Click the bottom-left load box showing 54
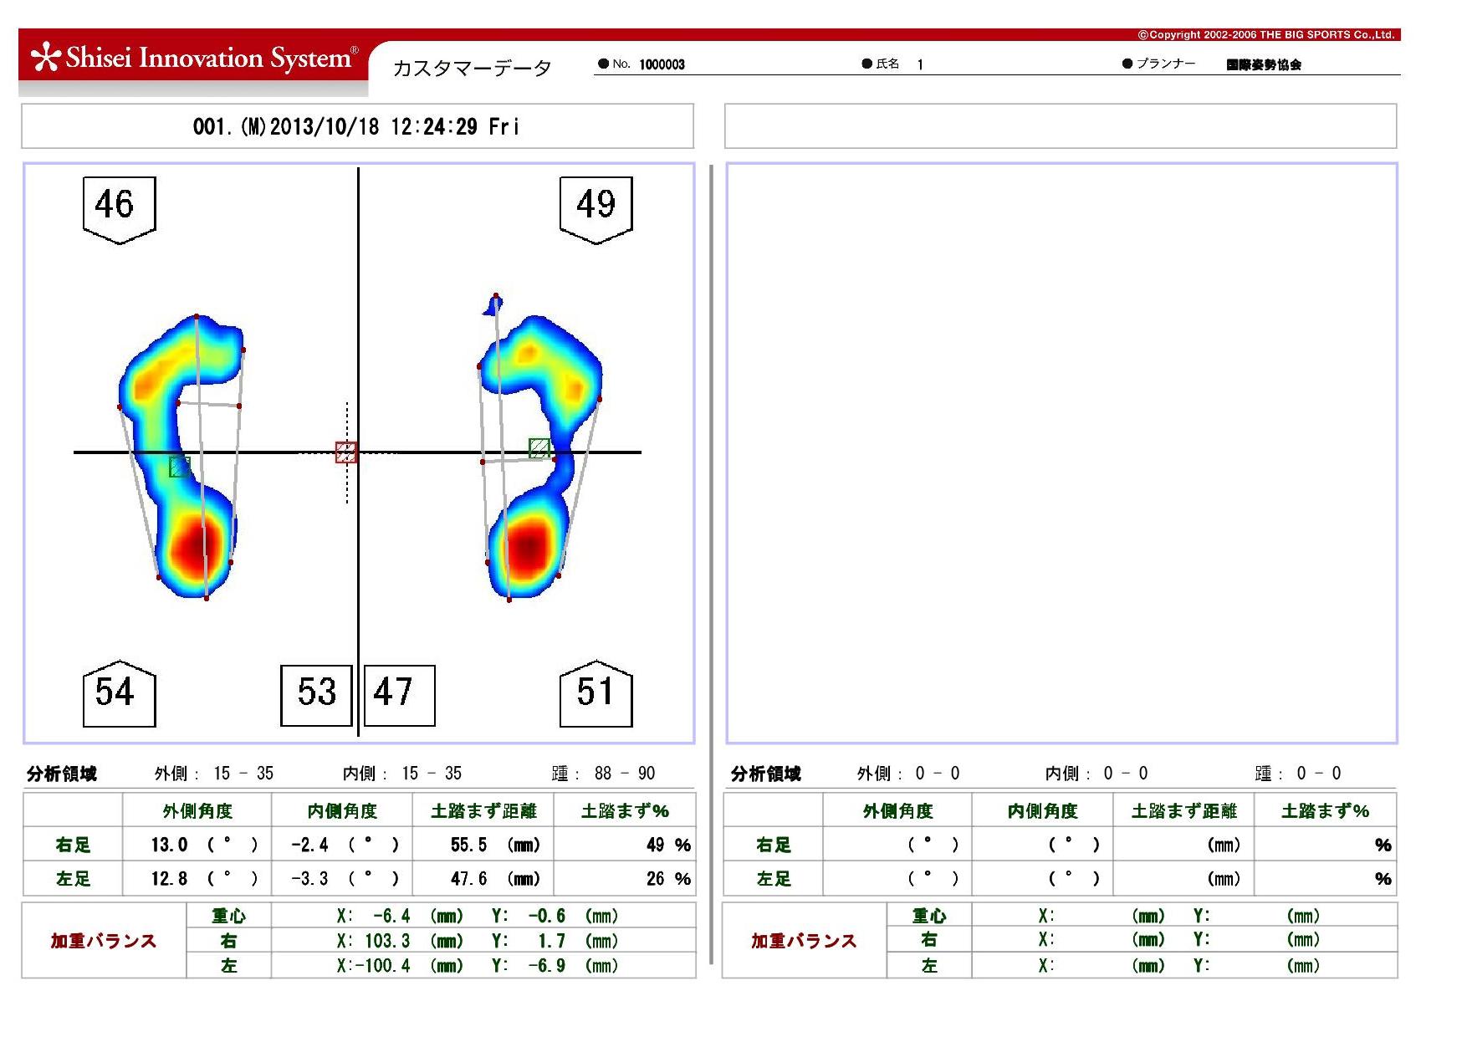Viewport: 1467px width, 1037px height. [119, 694]
